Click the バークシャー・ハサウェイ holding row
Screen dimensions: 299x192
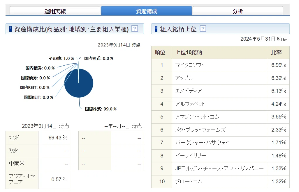pyautogui.click(x=220, y=143)
